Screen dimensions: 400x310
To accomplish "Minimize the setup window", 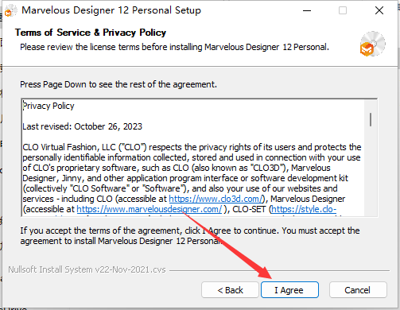I will click(x=307, y=10).
